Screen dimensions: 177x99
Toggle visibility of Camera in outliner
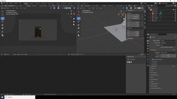[175, 13]
